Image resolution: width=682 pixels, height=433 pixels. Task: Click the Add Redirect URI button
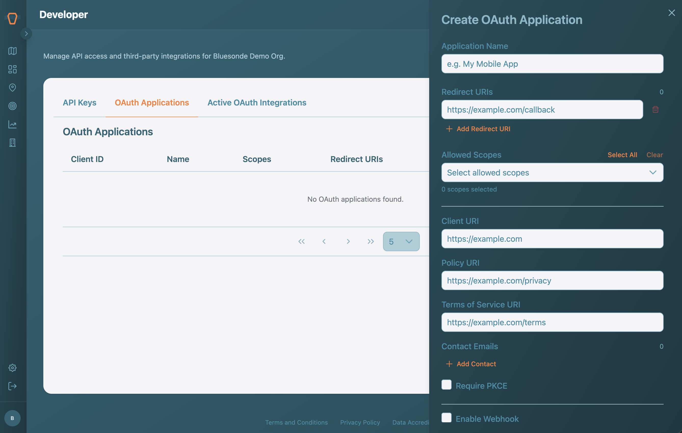(x=478, y=129)
